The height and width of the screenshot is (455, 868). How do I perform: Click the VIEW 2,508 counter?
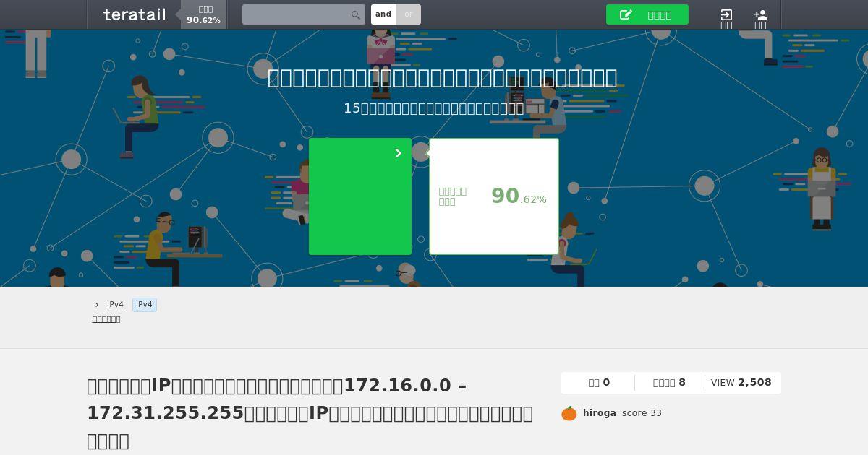pos(741,383)
